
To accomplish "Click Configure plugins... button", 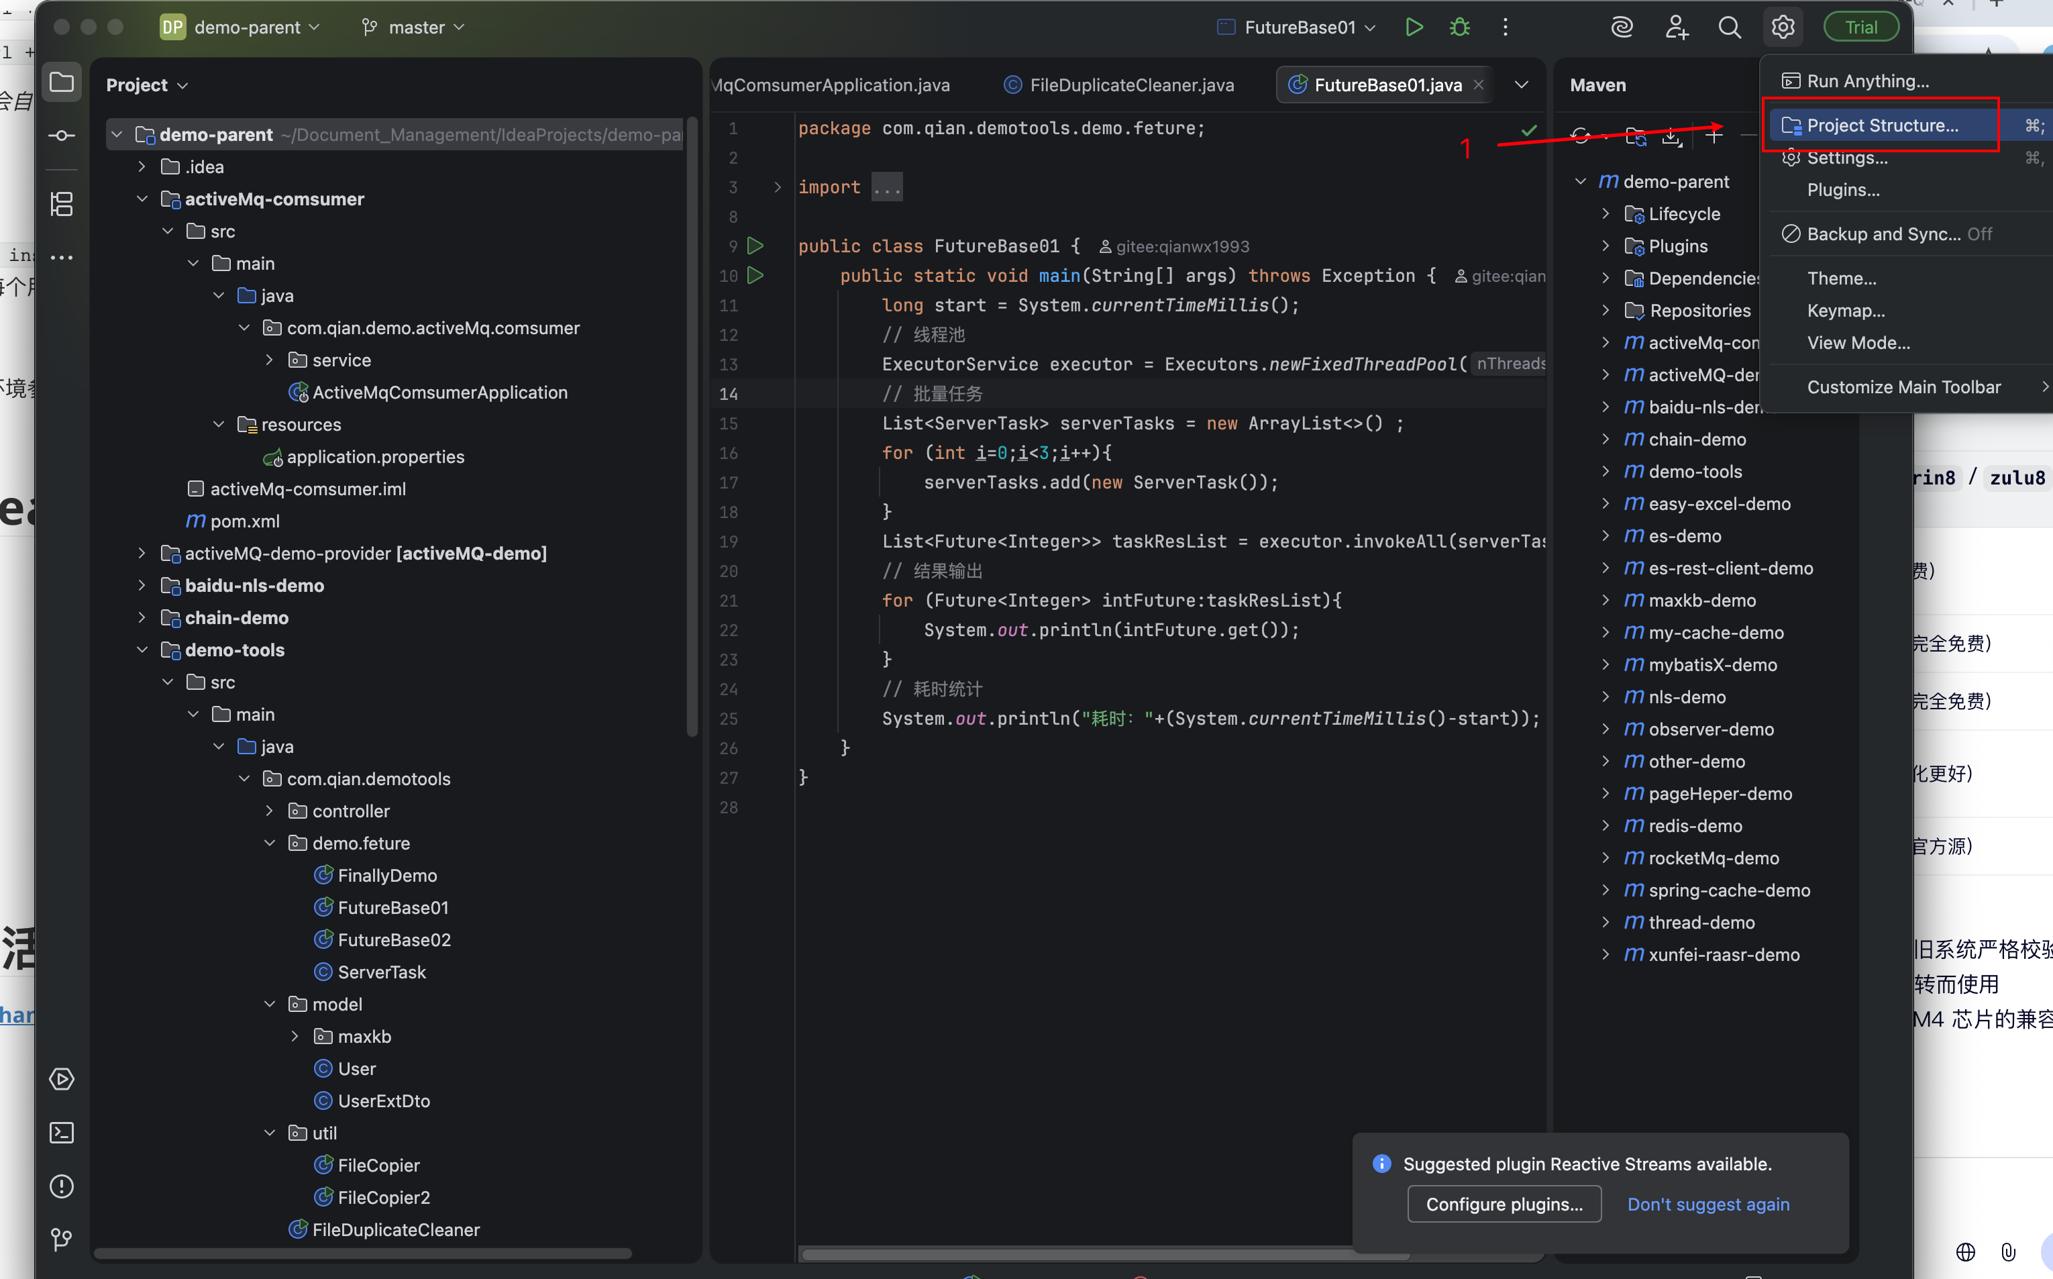I will click(1504, 1204).
